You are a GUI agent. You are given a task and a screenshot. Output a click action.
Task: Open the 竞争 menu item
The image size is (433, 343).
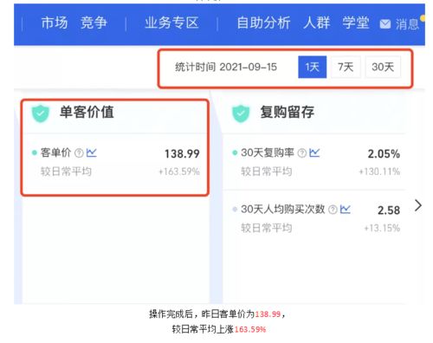click(94, 23)
